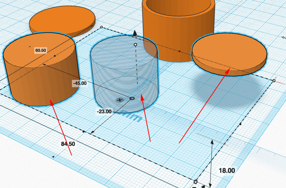The width and height of the screenshot is (286, 188).
Task: Click the black cone lift handle above the hole cylinder
Action: pyautogui.click(x=135, y=33)
